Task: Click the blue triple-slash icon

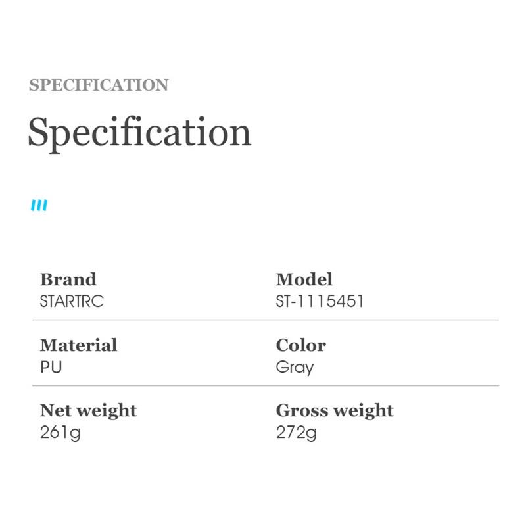Action: coord(39,206)
